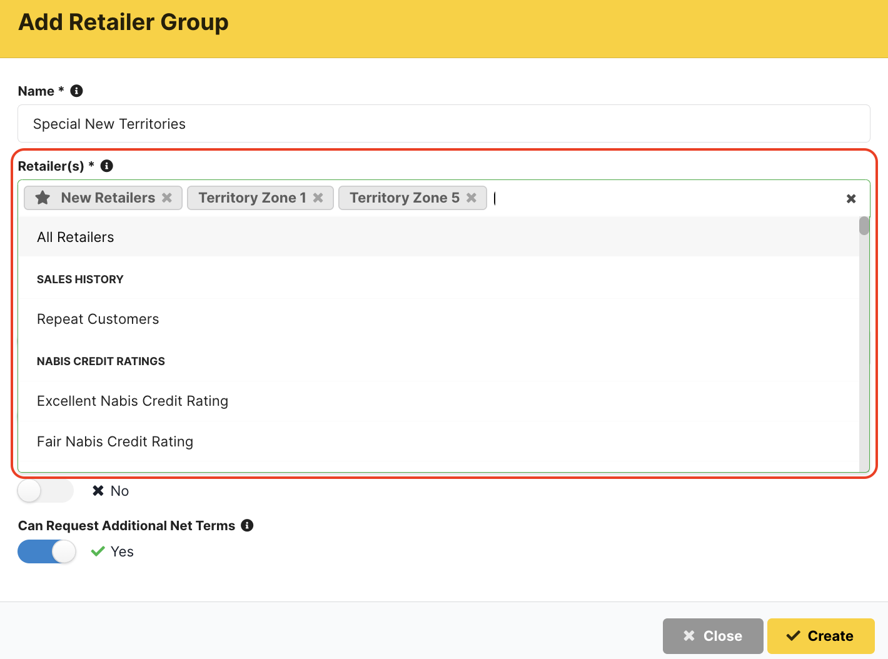Select Excellent Nabis Credit Rating option
The height and width of the screenshot is (659, 888).
[x=133, y=401]
